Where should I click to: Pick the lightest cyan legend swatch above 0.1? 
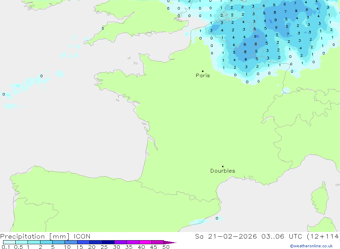(9, 242)
